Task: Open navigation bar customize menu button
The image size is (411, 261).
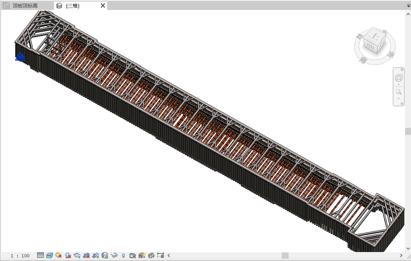Action: click(402, 104)
